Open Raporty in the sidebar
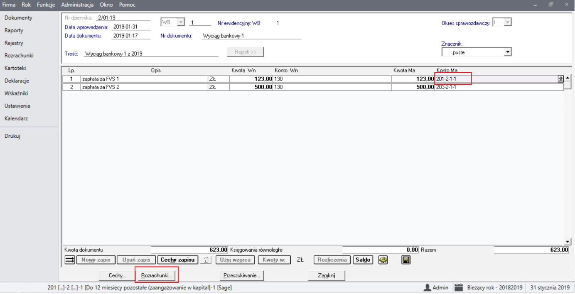 [14, 30]
